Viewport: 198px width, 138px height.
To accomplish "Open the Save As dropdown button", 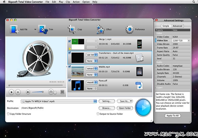I will click(125, 101).
